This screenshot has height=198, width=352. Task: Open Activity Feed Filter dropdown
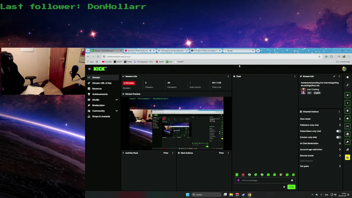tap(166, 153)
